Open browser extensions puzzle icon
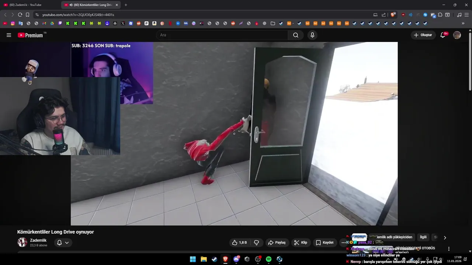Image resolution: width=472 pixels, height=265 pixels. click(440, 15)
